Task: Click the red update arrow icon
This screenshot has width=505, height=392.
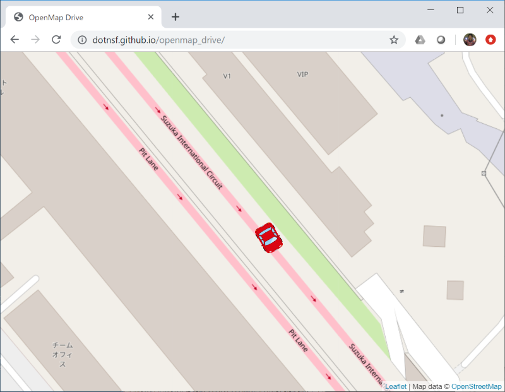Action: (x=490, y=40)
